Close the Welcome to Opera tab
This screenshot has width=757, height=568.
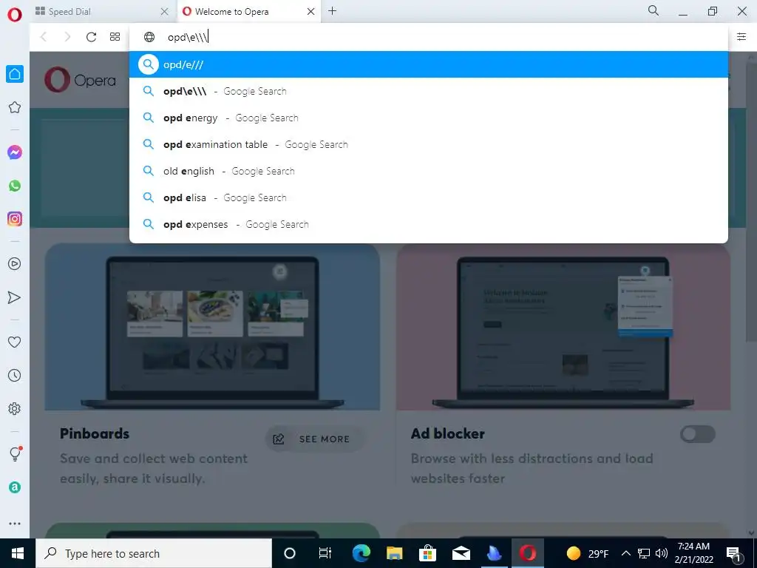pos(311,12)
